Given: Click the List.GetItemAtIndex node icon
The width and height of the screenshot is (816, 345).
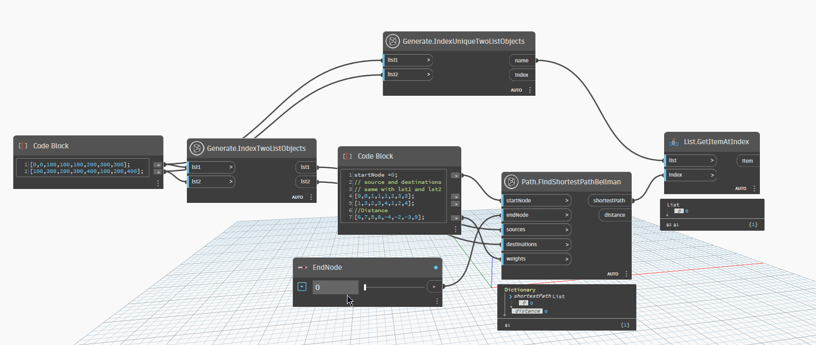Looking at the screenshot, I should coord(674,142).
